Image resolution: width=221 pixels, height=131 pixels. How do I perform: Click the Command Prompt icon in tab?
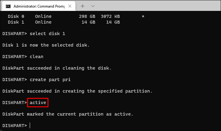tap(8, 6)
